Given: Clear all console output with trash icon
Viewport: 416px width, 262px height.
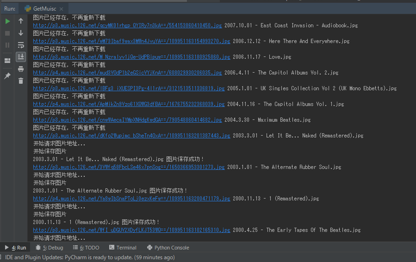Looking at the screenshot, I should (21, 81).
